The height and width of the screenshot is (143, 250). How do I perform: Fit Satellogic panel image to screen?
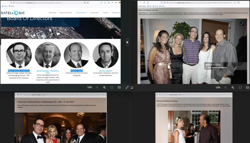click(x=112, y=87)
